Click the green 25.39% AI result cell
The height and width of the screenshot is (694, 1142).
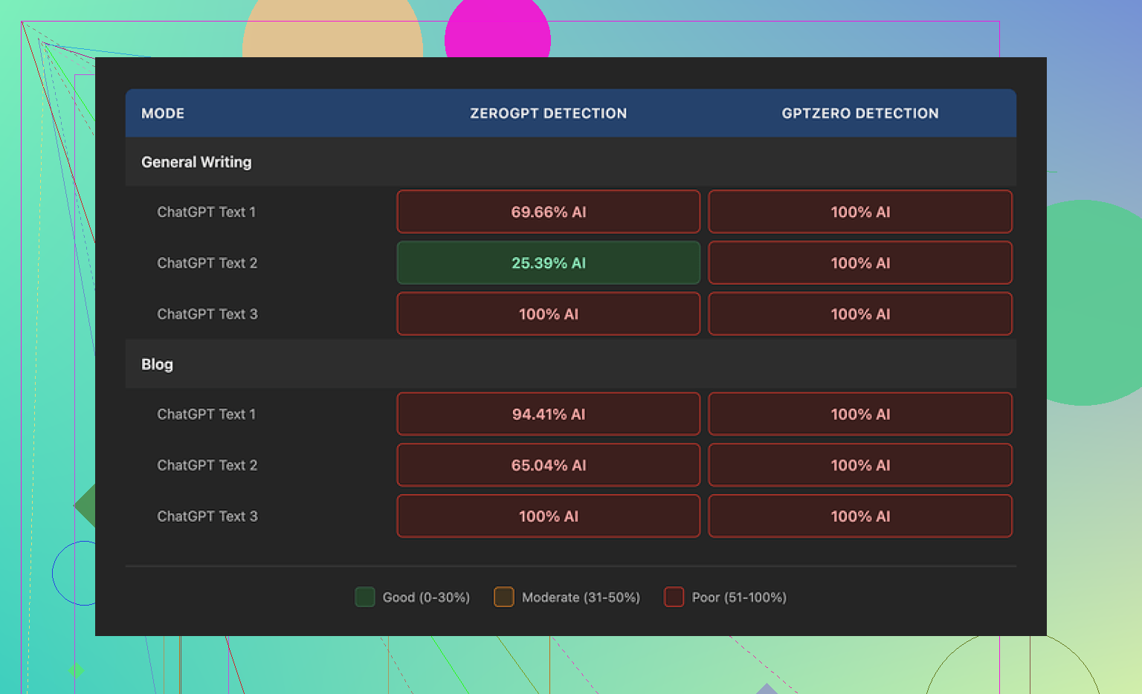tap(548, 263)
